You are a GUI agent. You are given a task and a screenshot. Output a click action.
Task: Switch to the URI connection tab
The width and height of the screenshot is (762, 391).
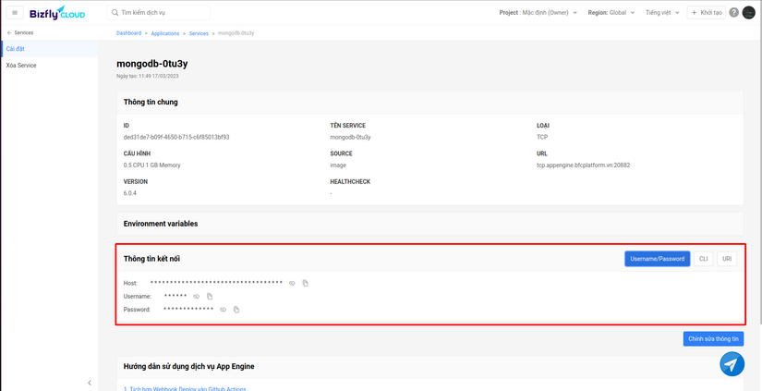click(727, 259)
